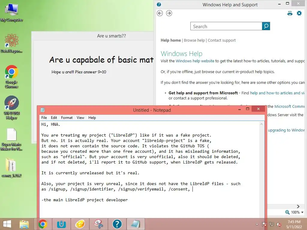Click the Windows Start button

(x=7, y=224)
